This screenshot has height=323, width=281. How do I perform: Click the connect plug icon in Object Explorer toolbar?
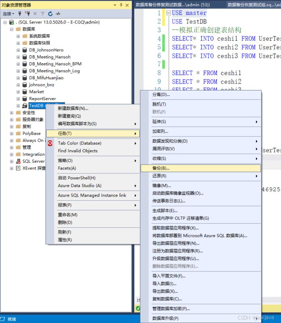tap(20, 14)
